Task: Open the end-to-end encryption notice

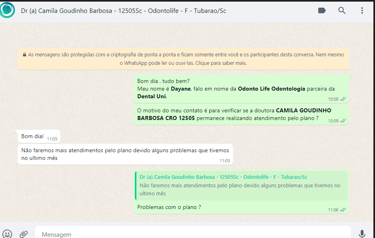Action: [183, 59]
